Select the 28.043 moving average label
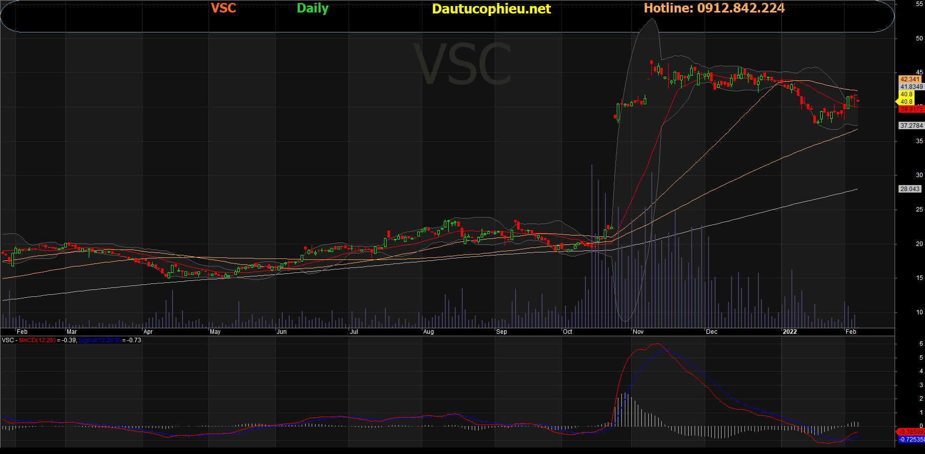 click(x=910, y=189)
